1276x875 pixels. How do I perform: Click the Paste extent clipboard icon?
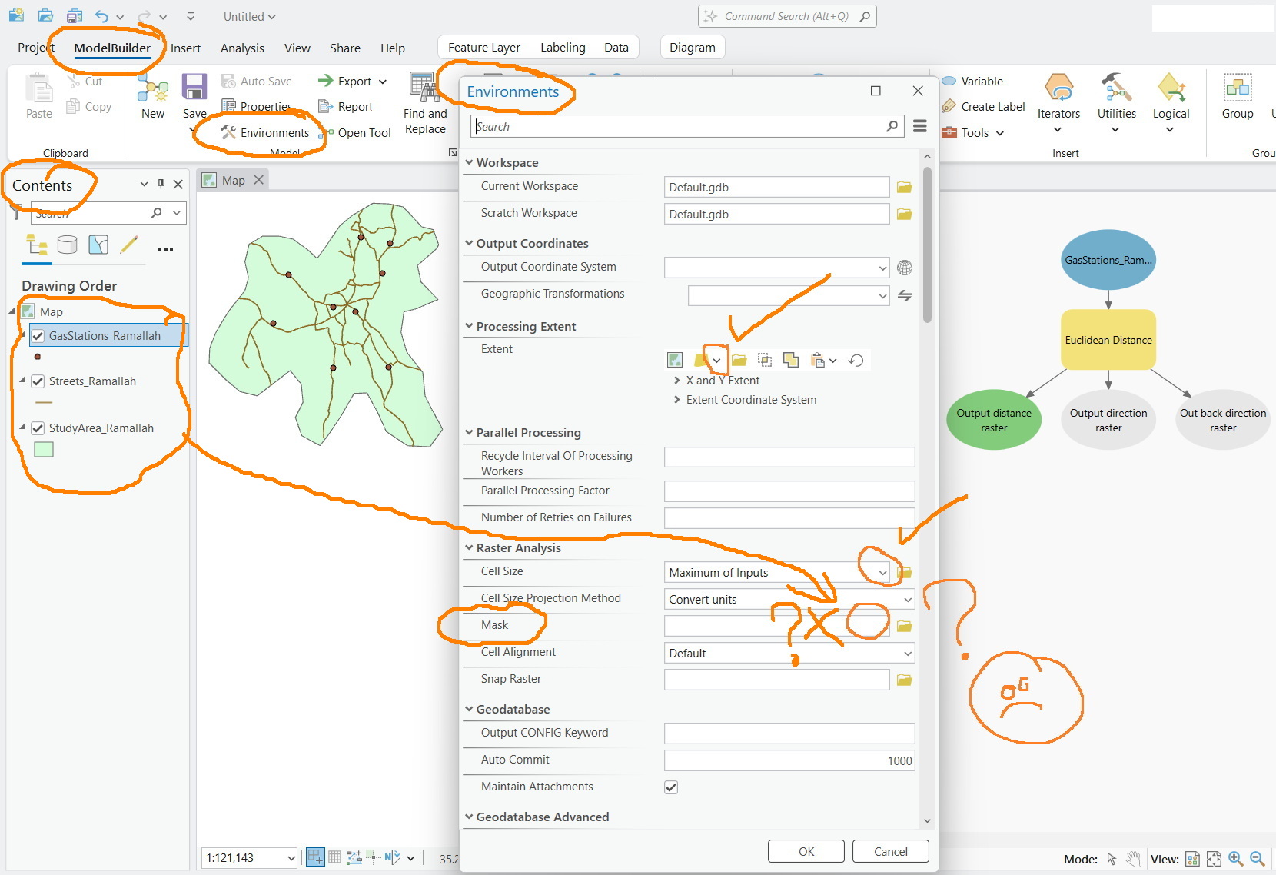point(817,360)
